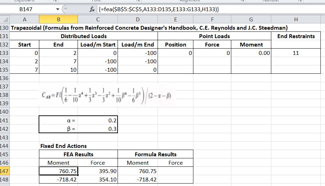Click the Point Loads moment cell 0.00
Viewport: 325px width, 186px height.
coord(251,53)
